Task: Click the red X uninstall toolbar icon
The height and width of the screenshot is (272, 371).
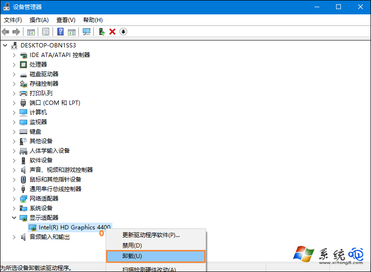Action: 112,32
